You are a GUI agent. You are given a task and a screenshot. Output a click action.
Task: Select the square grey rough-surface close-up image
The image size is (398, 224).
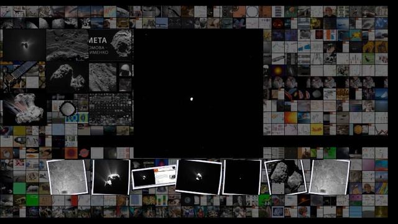coord(103,77)
